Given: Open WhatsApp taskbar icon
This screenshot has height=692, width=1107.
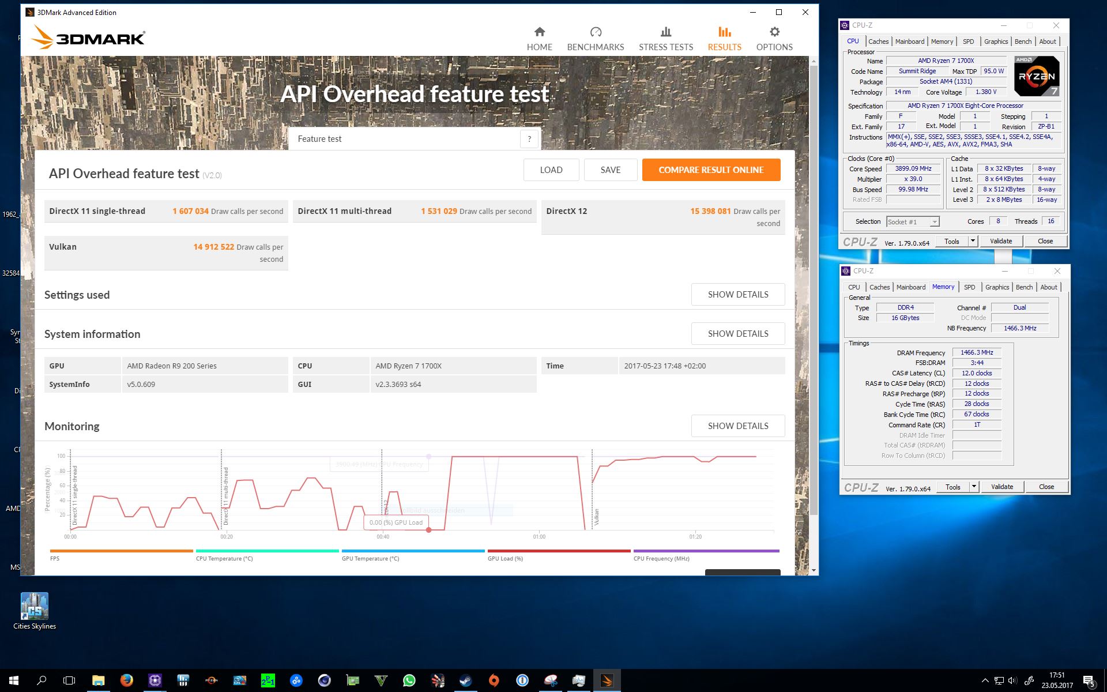Looking at the screenshot, I should point(409,680).
